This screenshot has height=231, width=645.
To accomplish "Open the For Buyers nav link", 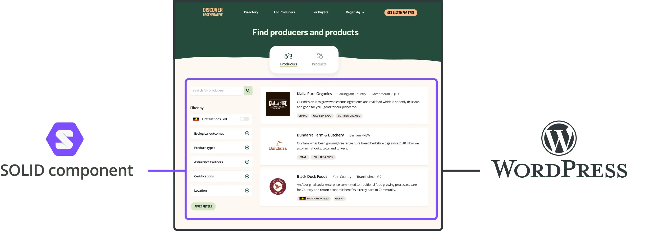I will point(320,12).
